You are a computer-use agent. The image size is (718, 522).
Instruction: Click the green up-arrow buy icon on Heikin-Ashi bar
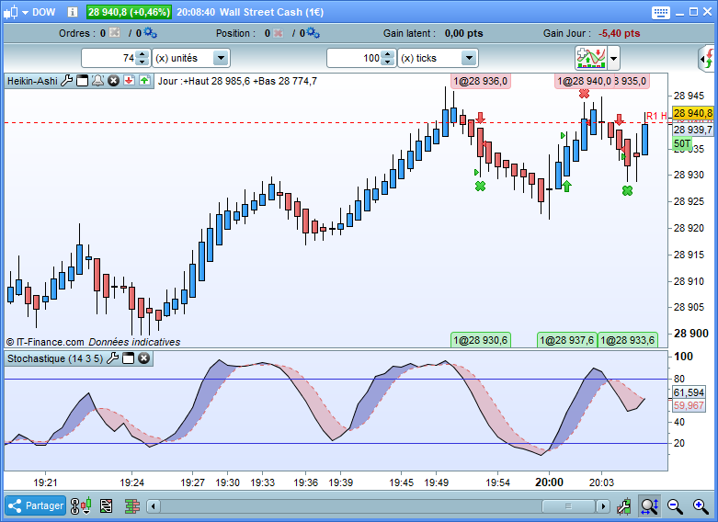pyautogui.click(x=144, y=81)
